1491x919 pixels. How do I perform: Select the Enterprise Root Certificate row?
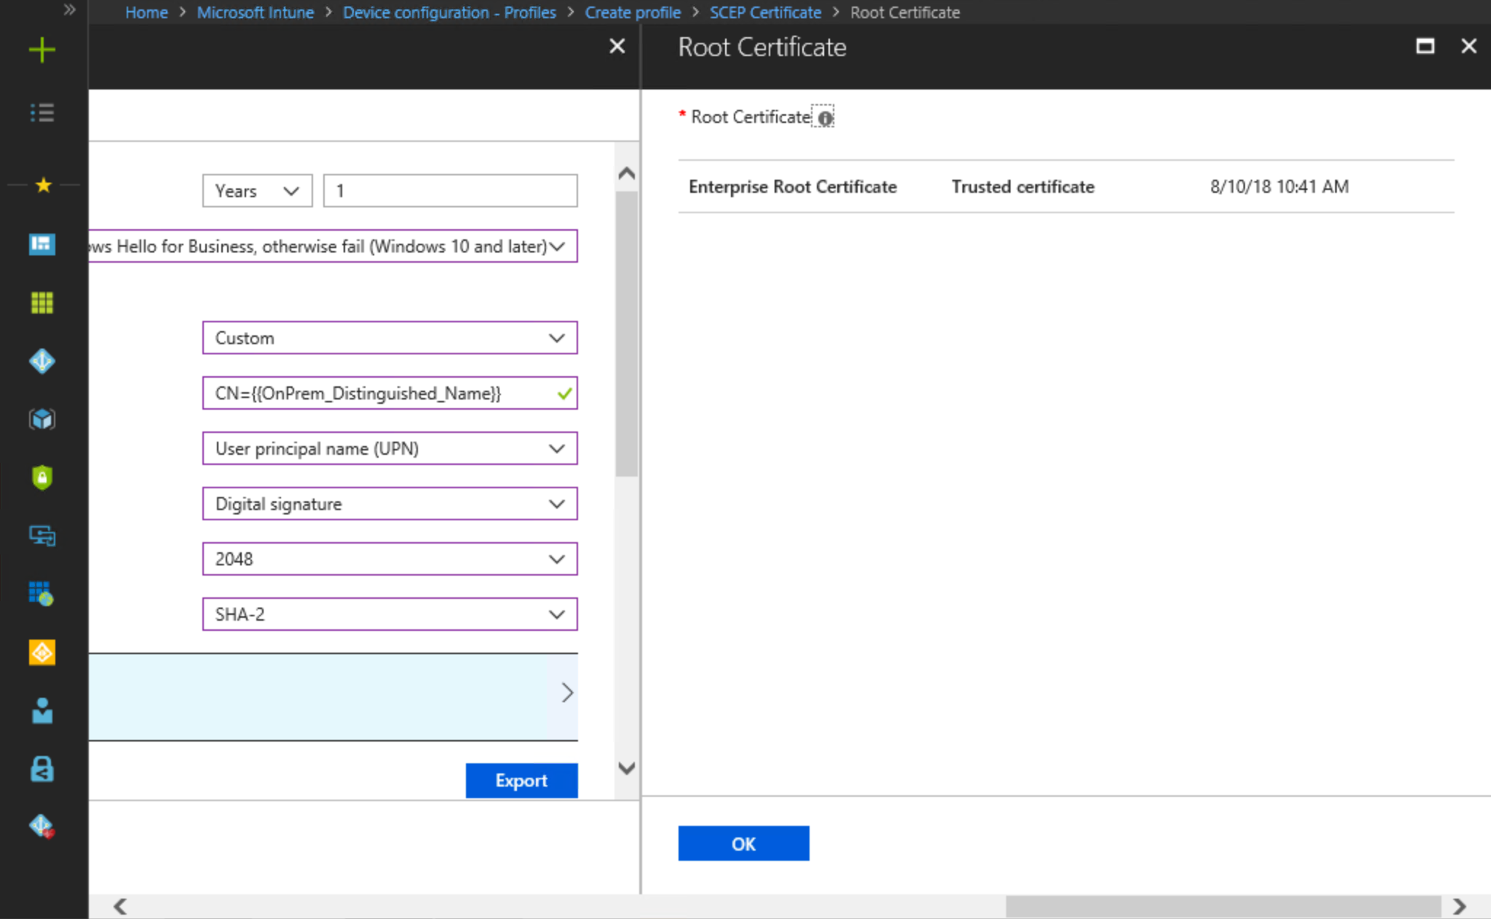(792, 187)
